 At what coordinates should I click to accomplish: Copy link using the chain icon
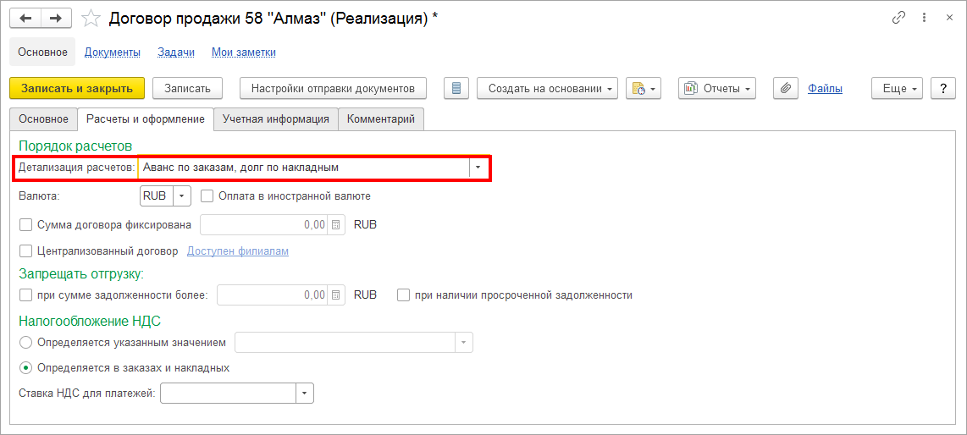point(898,18)
